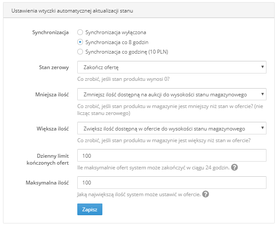Click into the 'Maksymalna ilość' text field
The width and height of the screenshot is (279, 226).
point(172,182)
